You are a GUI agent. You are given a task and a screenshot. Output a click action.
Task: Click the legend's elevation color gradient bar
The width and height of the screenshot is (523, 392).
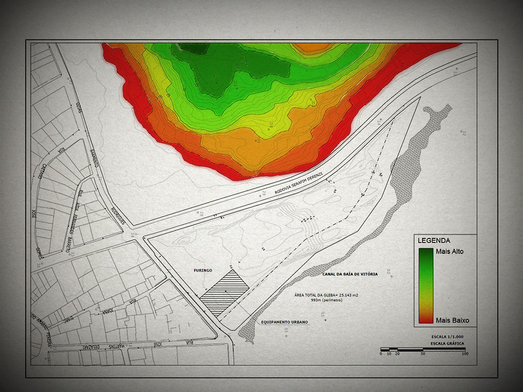(426, 285)
